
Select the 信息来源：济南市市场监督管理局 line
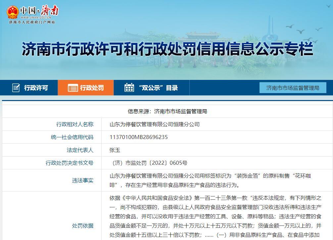click(167, 112)
